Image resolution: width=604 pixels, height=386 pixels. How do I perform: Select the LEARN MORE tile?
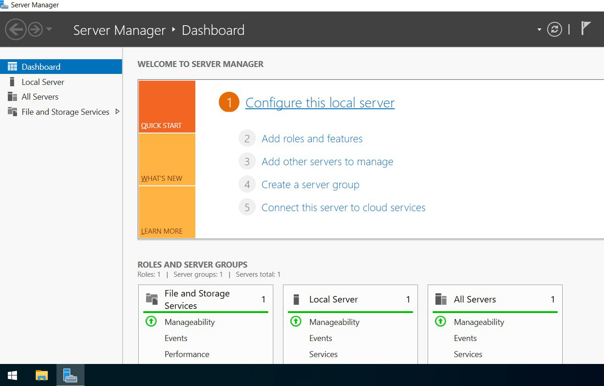167,212
